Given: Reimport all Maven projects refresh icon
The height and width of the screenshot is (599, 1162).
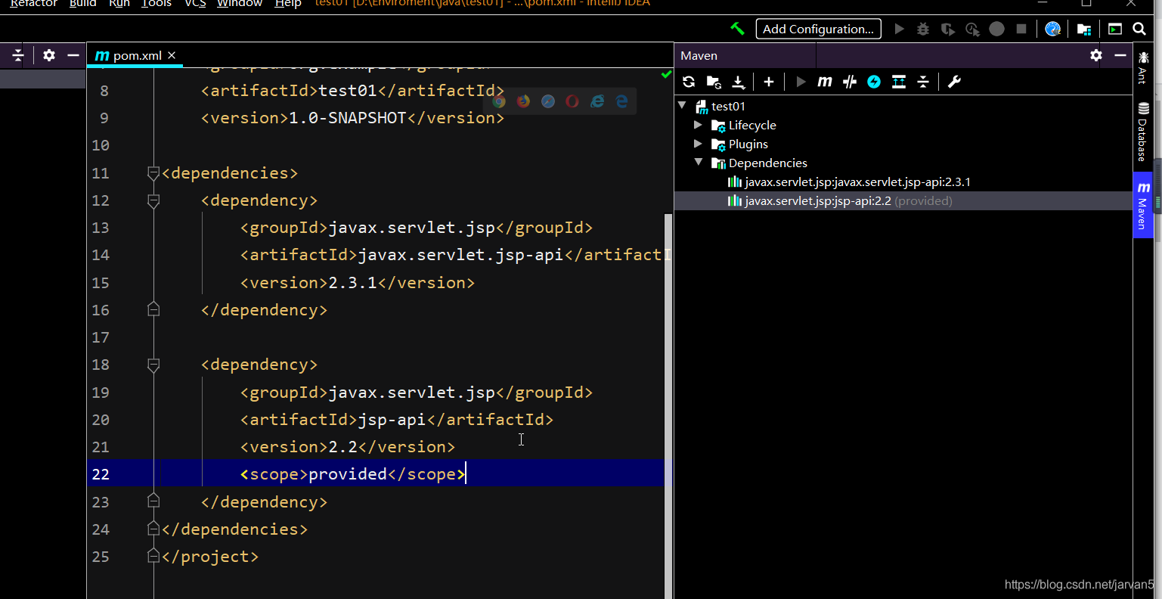Looking at the screenshot, I should [688, 82].
